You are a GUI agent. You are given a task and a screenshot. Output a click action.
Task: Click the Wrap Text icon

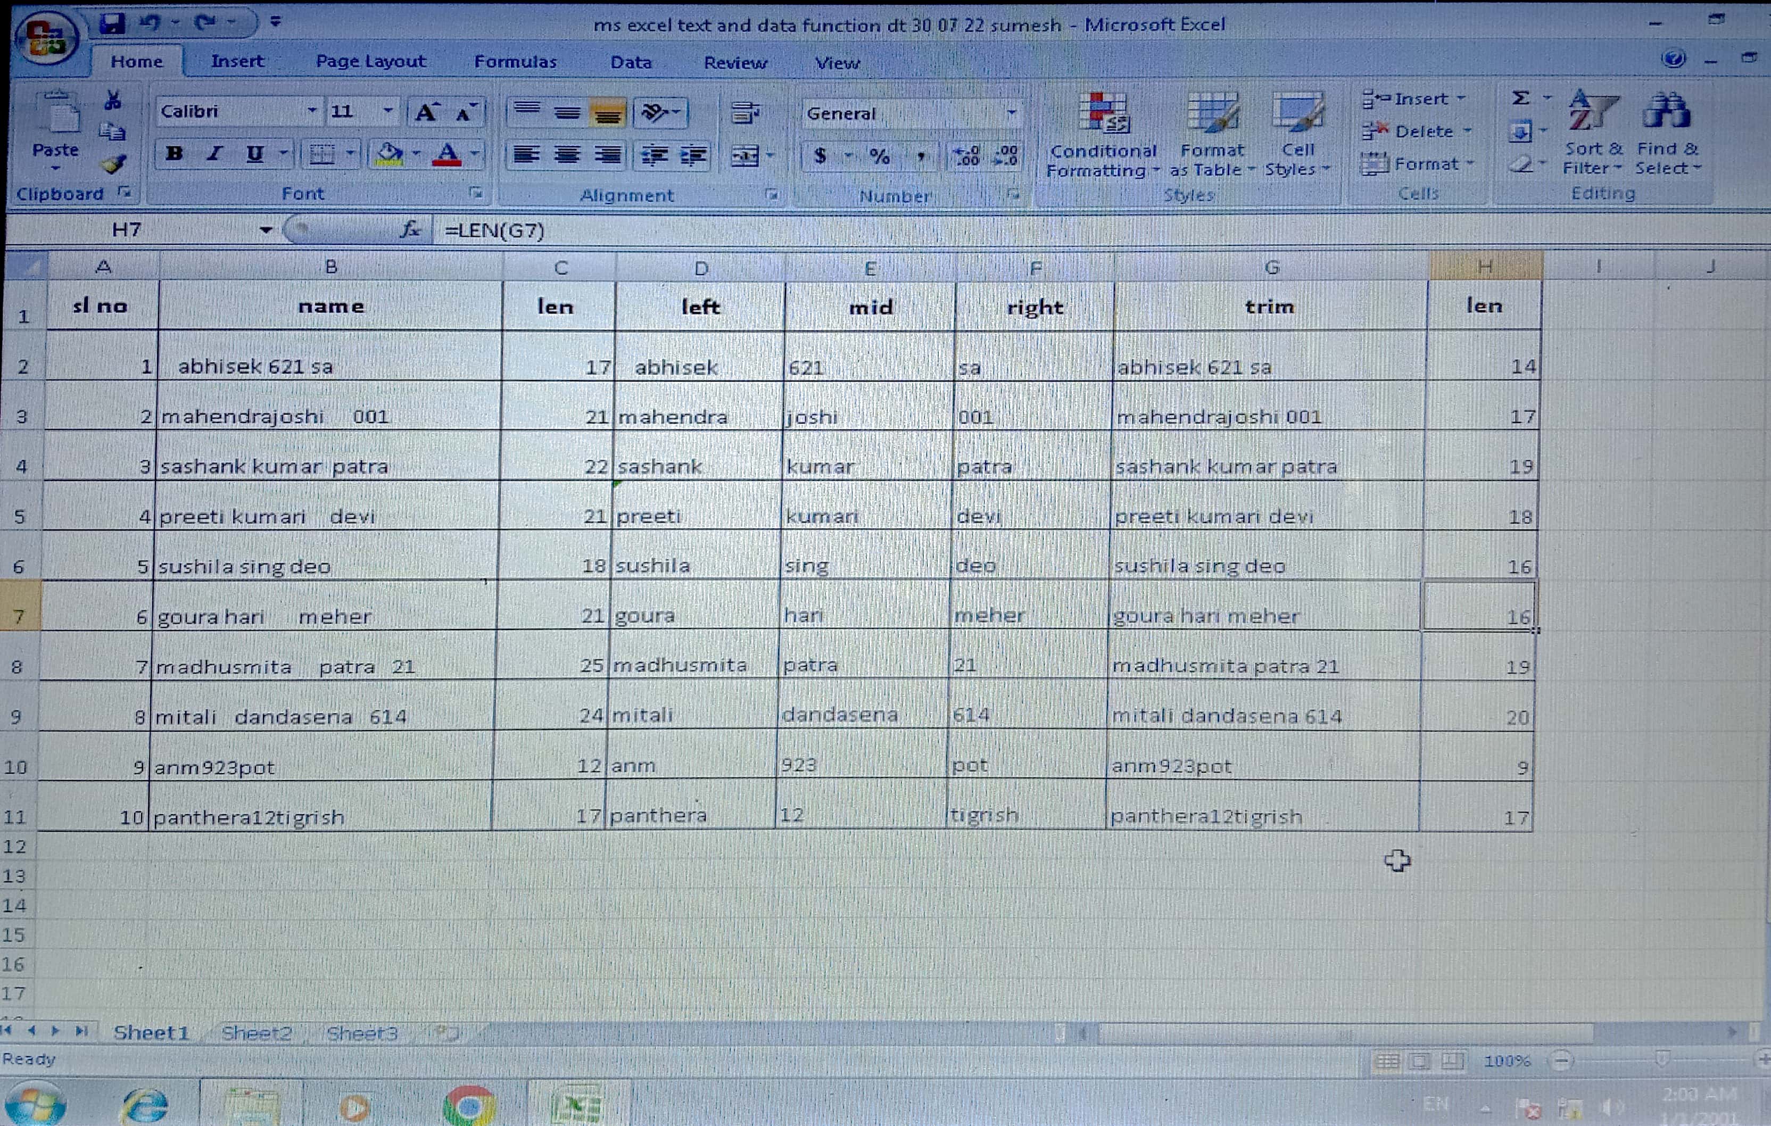tap(745, 112)
